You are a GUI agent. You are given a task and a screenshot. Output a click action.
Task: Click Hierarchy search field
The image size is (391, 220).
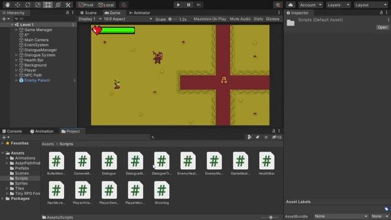(45, 19)
